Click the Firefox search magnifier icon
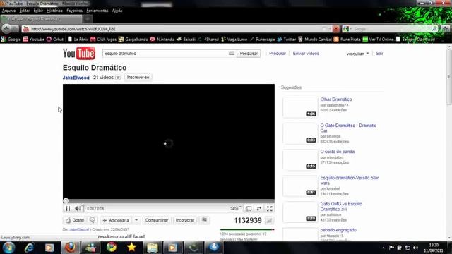 coord(434,29)
